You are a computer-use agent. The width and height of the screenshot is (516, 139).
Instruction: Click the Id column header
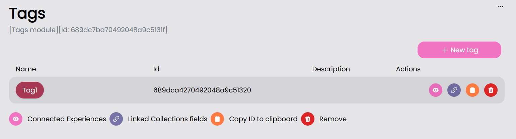click(x=156, y=69)
